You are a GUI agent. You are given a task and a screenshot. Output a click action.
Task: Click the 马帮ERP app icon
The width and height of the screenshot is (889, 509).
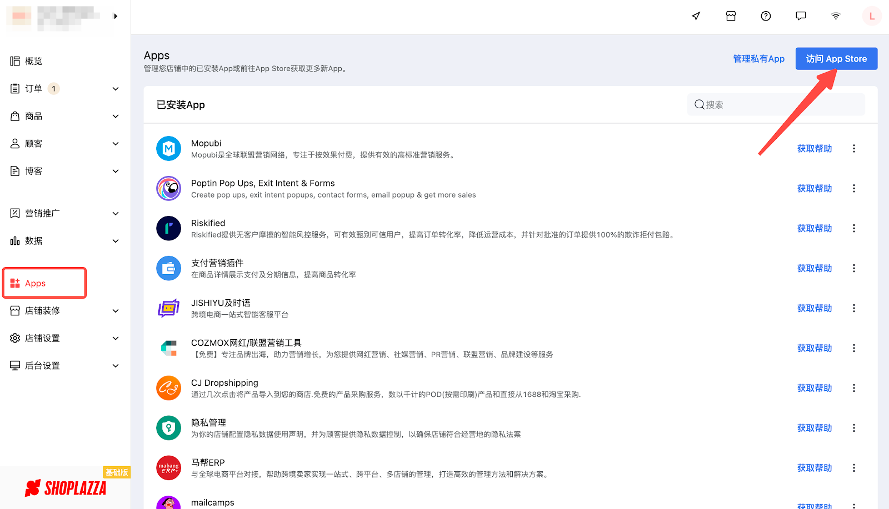coord(168,468)
